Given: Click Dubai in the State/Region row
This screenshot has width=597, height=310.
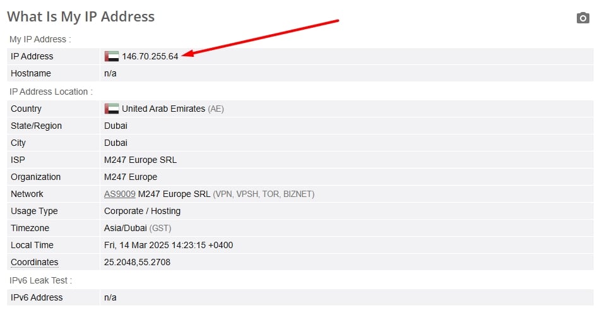Looking at the screenshot, I should 115,126.
